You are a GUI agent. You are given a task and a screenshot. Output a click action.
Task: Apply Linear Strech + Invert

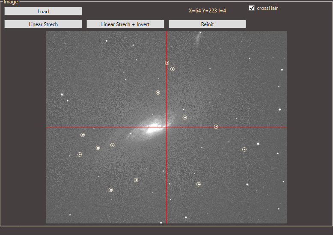(125, 24)
